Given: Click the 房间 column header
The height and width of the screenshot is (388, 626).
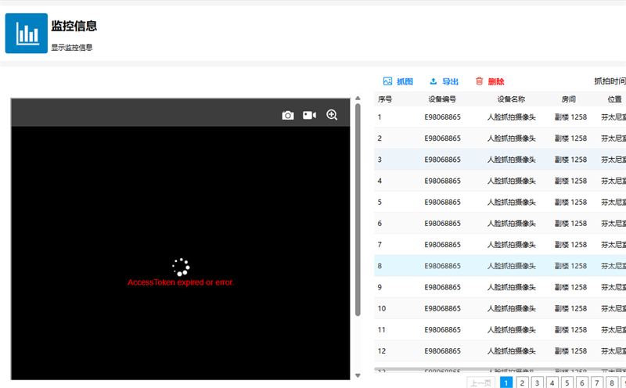Looking at the screenshot, I should (569, 99).
